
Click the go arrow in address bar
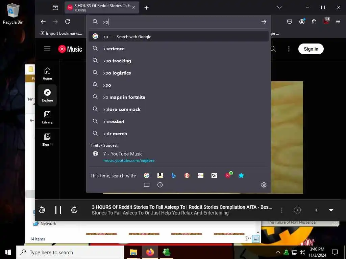[x=264, y=22]
